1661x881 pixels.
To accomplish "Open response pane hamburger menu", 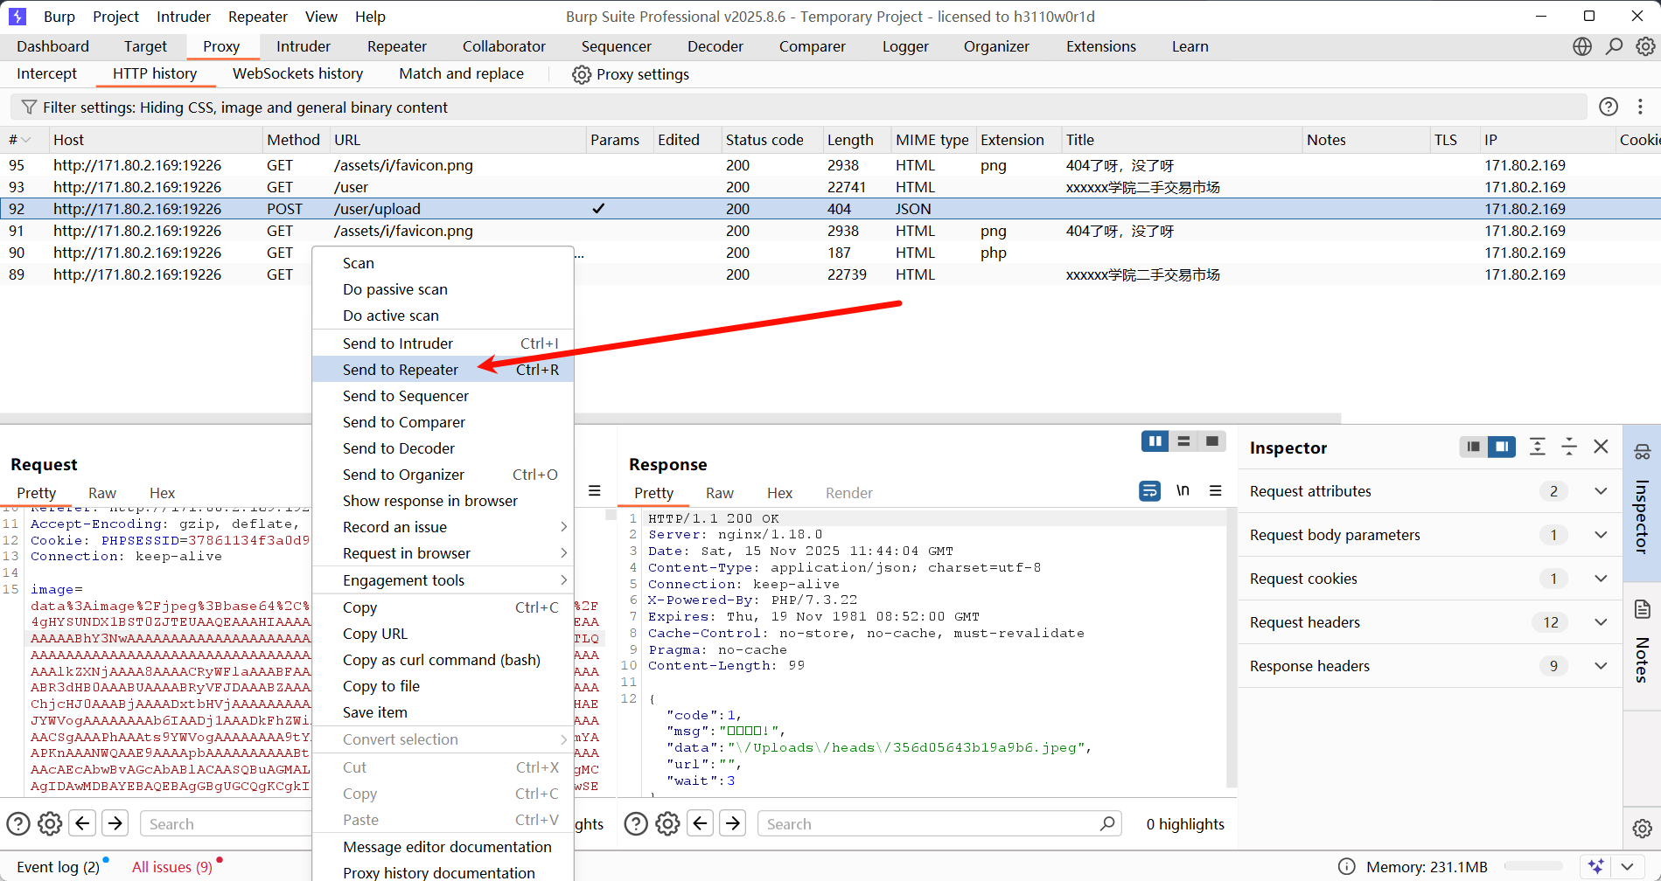I will [1216, 491].
